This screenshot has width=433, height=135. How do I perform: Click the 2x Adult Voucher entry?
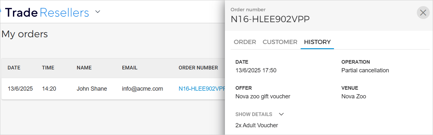[257, 125]
